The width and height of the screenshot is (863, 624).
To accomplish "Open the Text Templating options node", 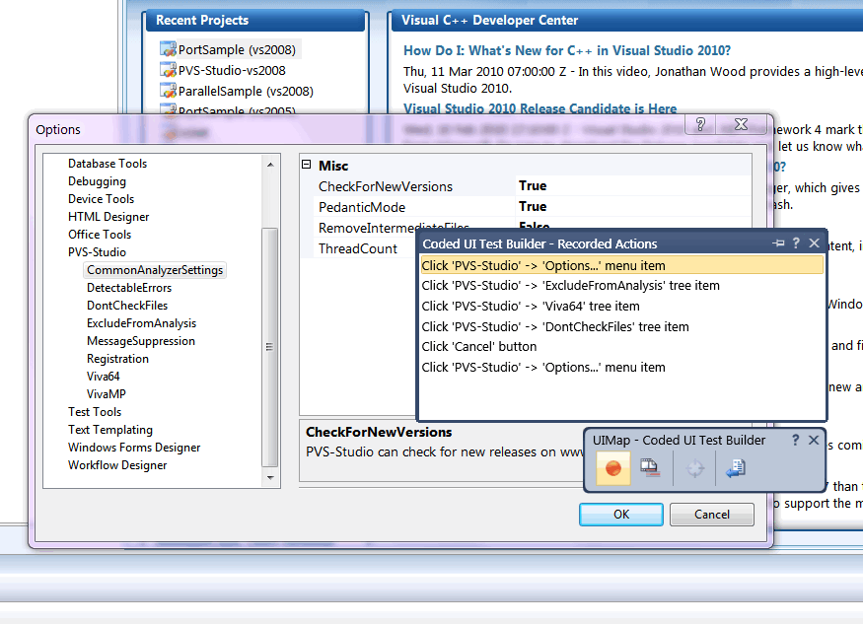I will (x=110, y=429).
